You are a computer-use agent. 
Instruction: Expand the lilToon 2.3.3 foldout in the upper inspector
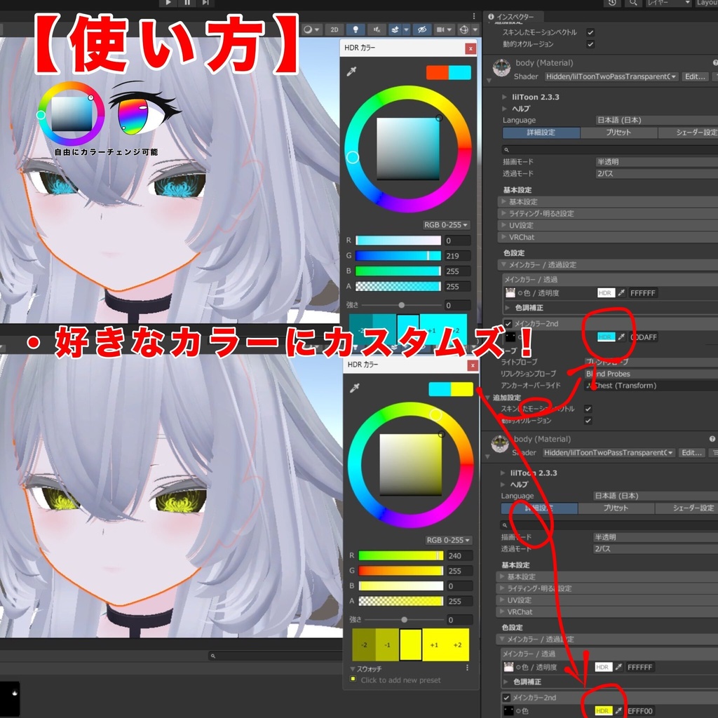point(504,97)
